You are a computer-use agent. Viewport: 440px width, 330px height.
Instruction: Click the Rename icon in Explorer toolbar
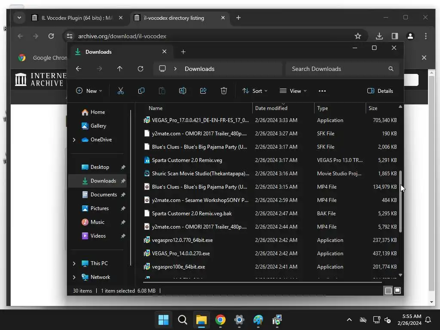pyautogui.click(x=183, y=91)
